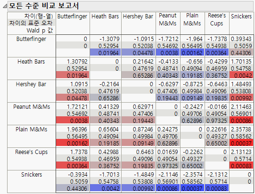Click the difference value 1.48493
The image size is (255, 194).
pyautogui.click(x=241, y=84)
